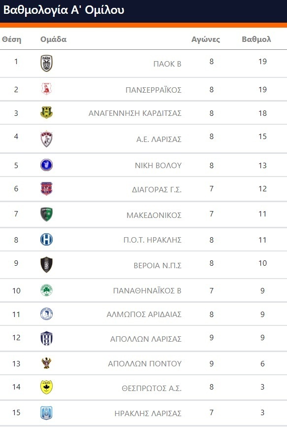Click the ΠΑΝΑΘΗΝΑΪΚΟΣ Β shamrock logo
Viewport: 287px width, 427px height.
(46, 290)
